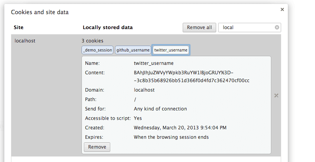Close the Cookies and site data dialog
The image size is (315, 162).
(x=282, y=9)
